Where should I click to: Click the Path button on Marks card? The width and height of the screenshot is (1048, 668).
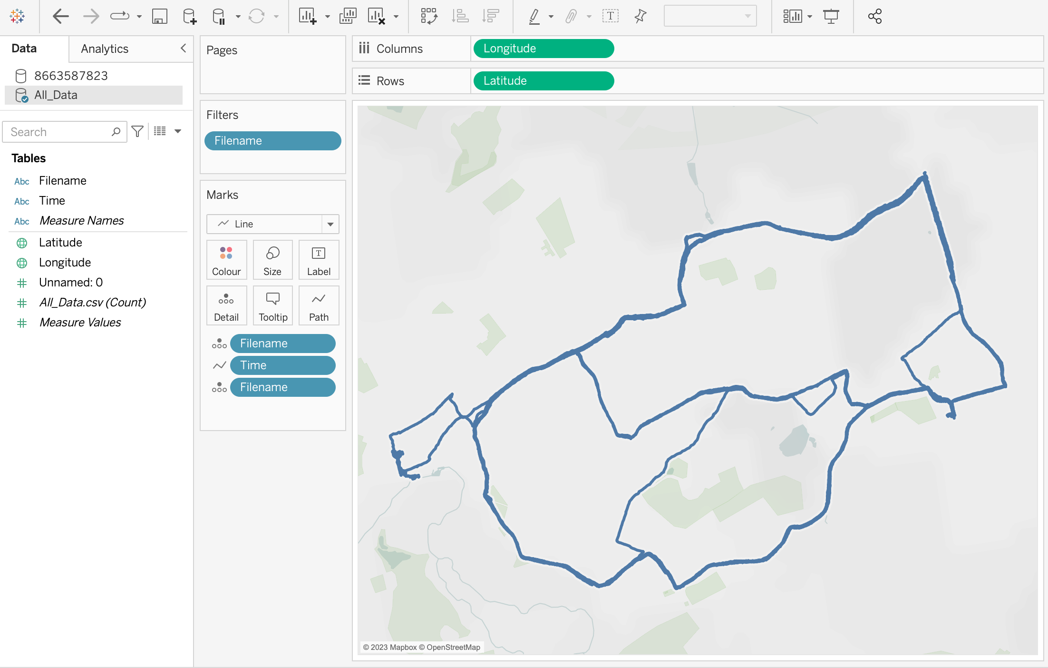tap(319, 306)
